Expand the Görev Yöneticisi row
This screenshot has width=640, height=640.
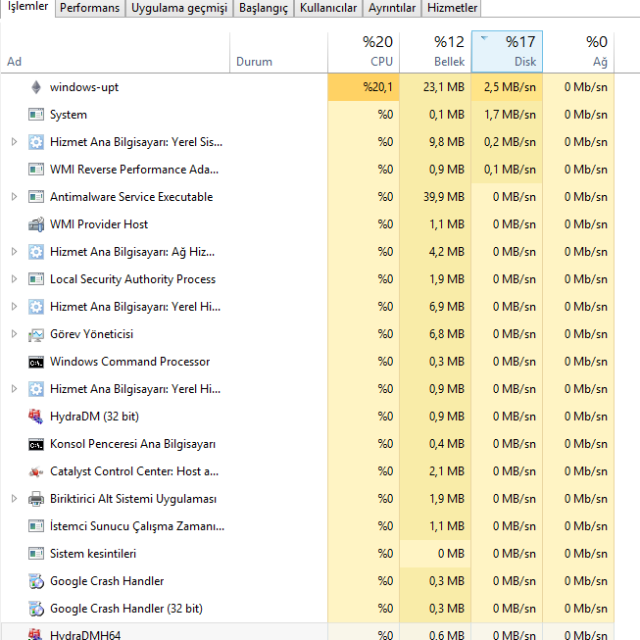click(14, 334)
